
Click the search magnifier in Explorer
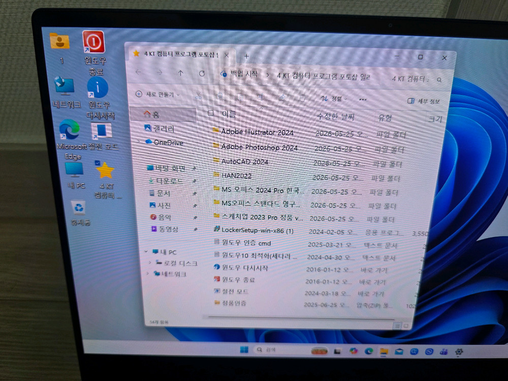click(x=439, y=80)
